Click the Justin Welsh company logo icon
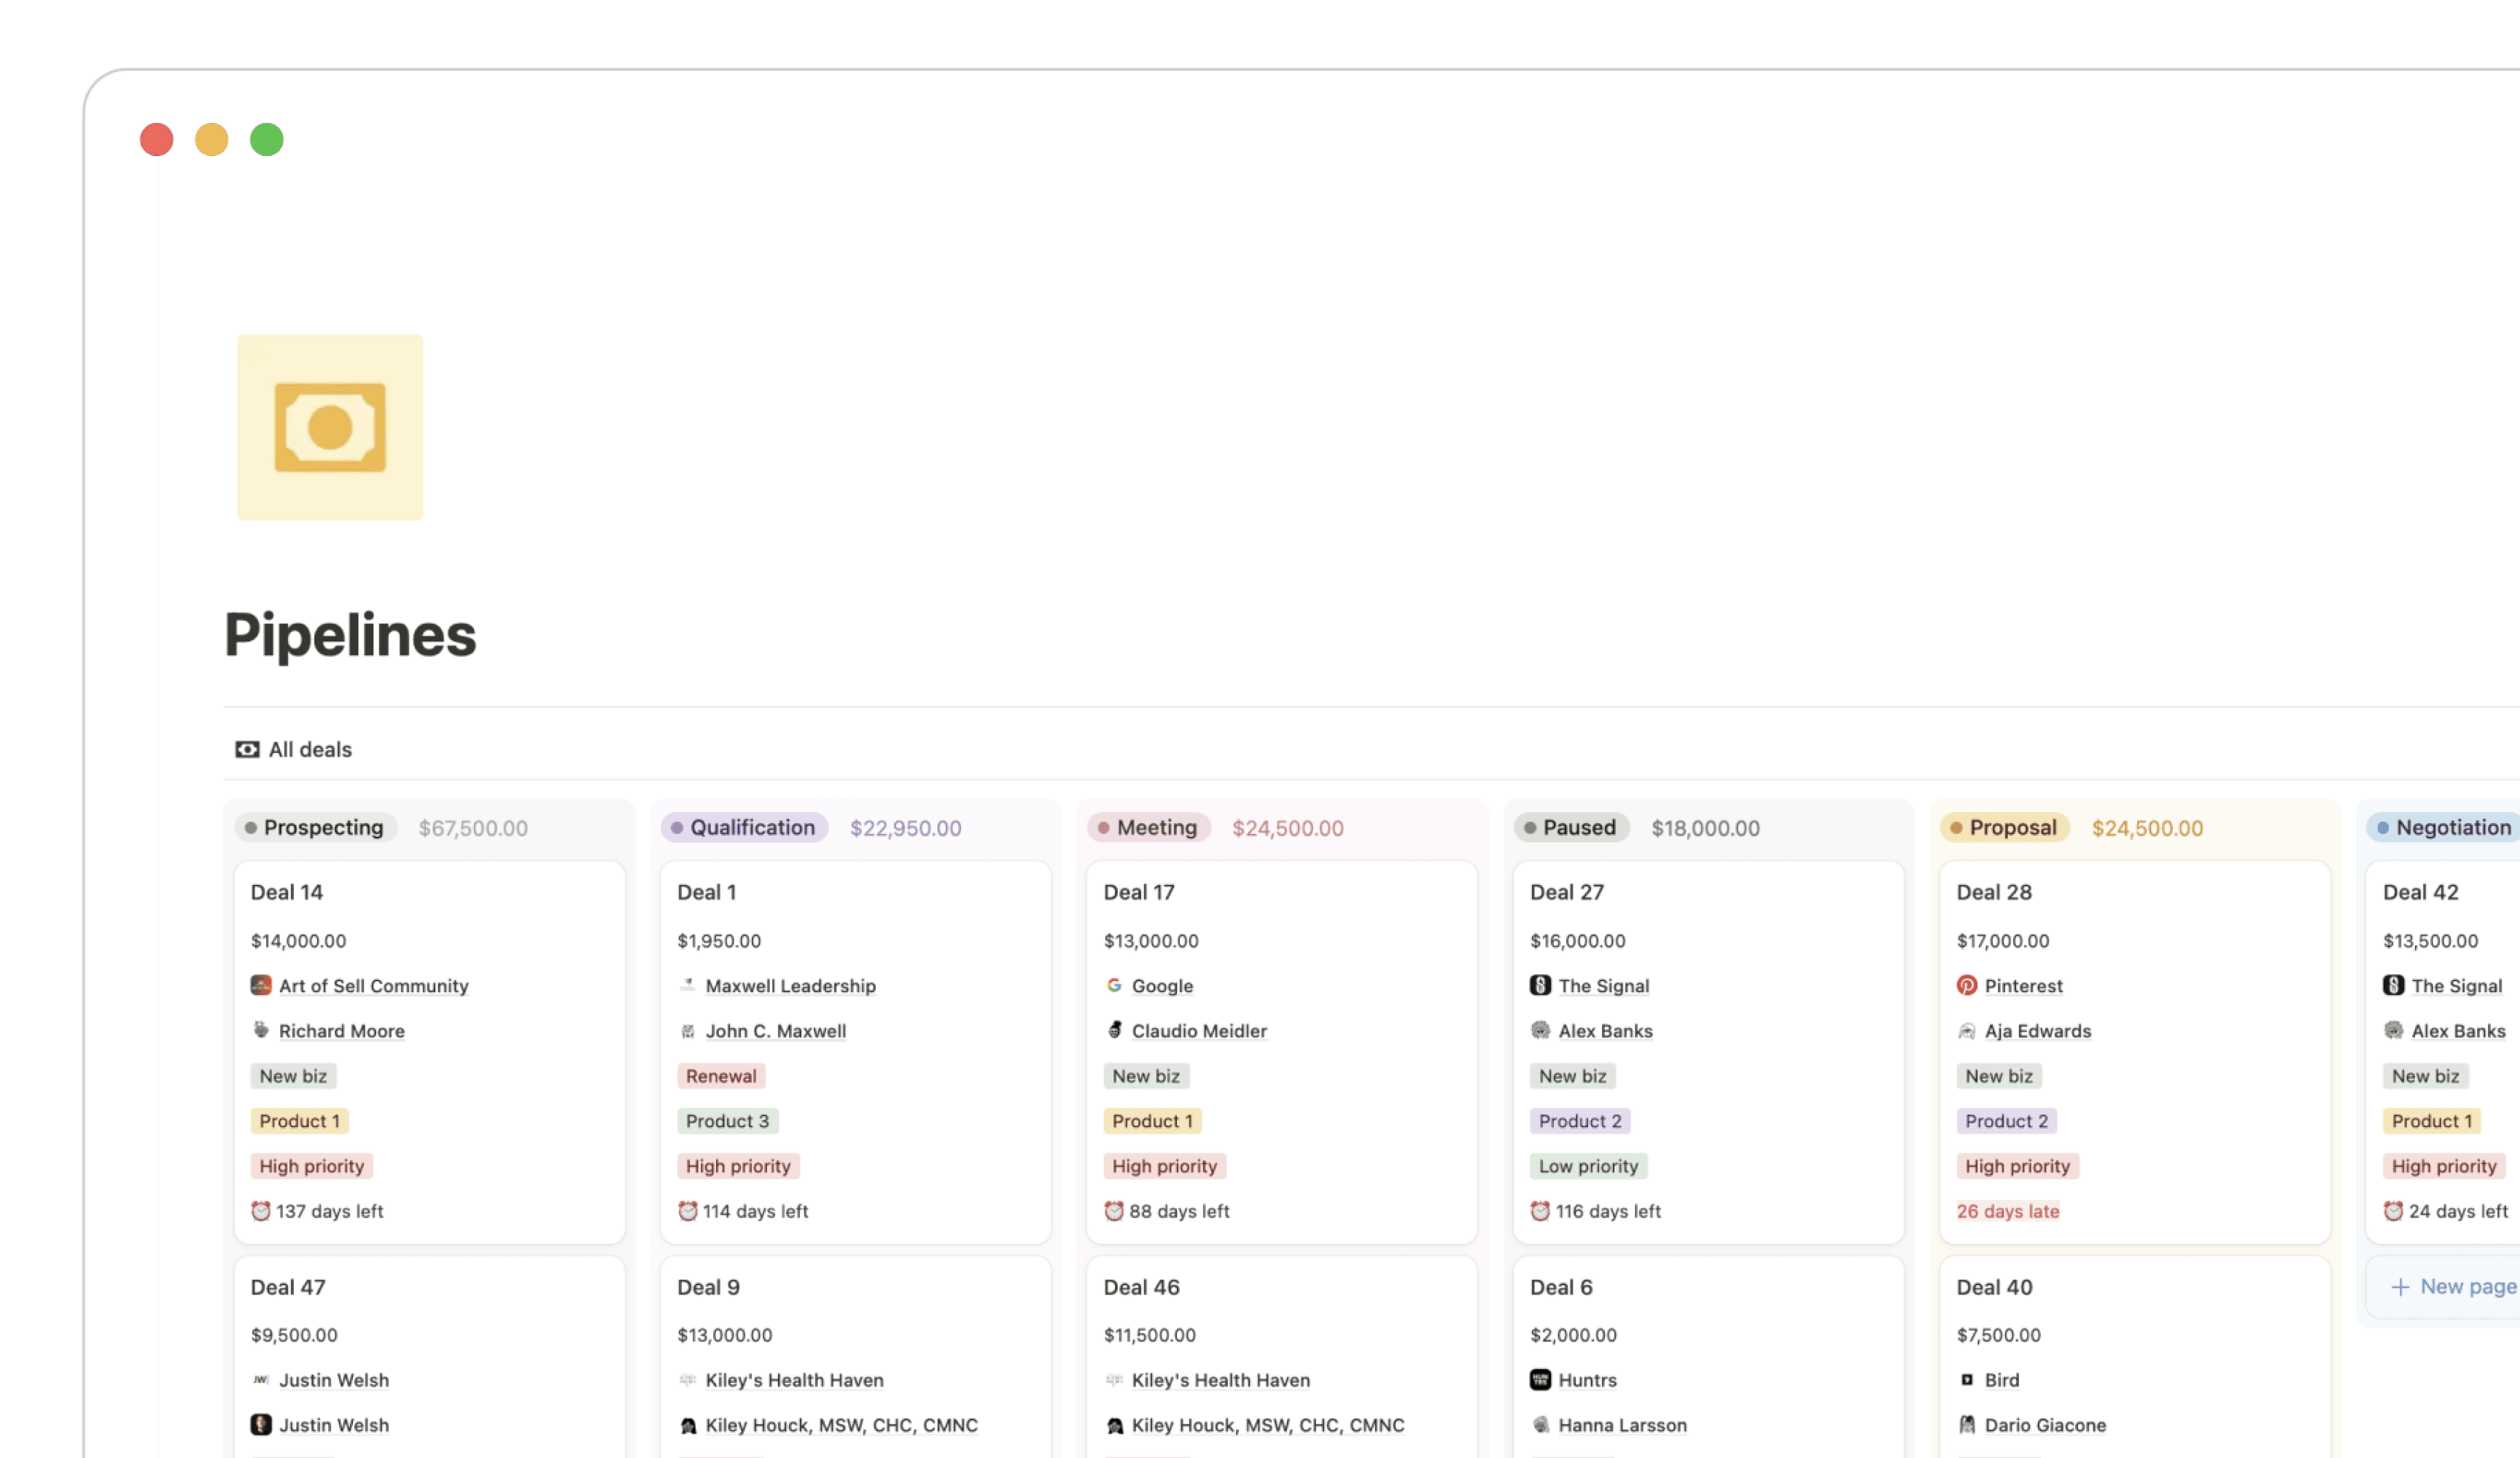Image resolution: width=2520 pixels, height=1458 pixels. tap(261, 1380)
